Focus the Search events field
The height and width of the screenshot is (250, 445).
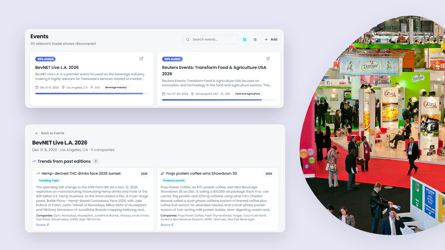pos(211,39)
